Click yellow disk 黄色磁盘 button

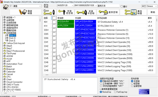133,12
